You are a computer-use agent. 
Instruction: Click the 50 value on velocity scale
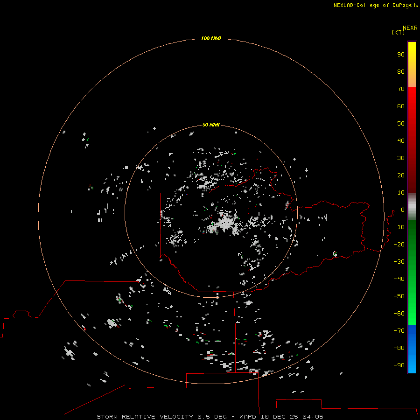401,124
